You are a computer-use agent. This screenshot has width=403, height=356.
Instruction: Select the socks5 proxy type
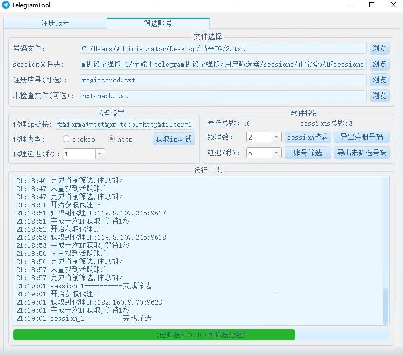pos(79,139)
